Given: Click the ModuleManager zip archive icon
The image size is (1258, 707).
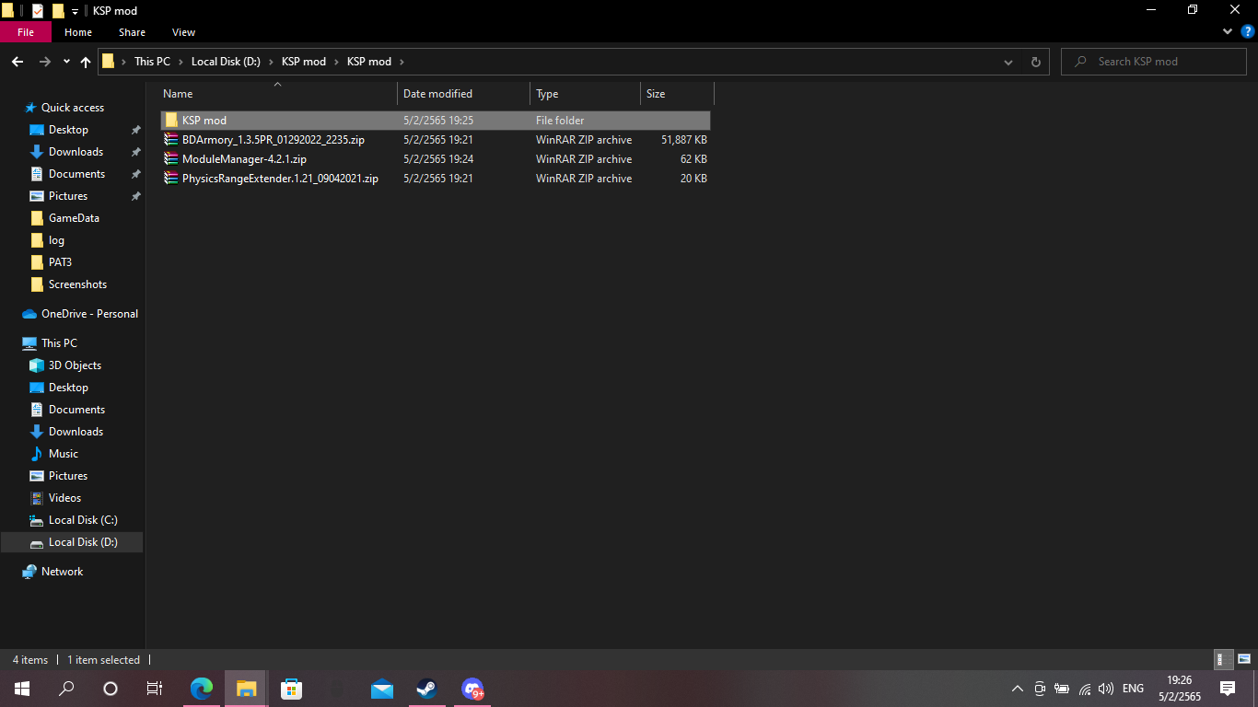Looking at the screenshot, I should (x=171, y=159).
